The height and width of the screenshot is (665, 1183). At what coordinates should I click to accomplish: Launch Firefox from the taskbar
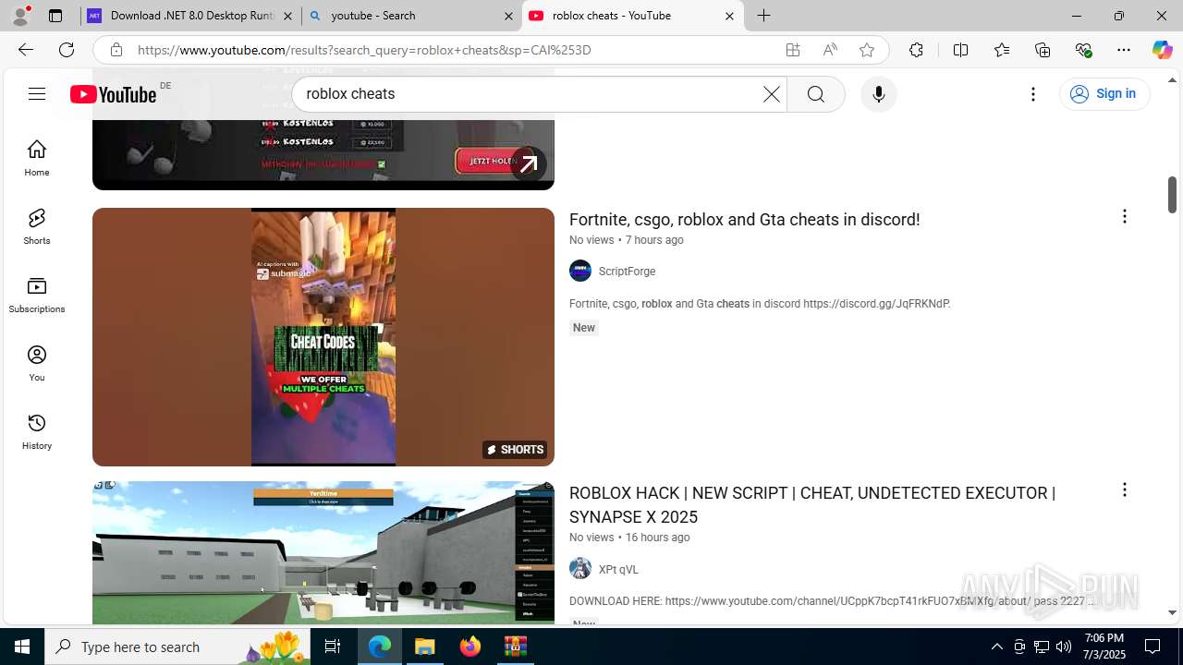[470, 647]
